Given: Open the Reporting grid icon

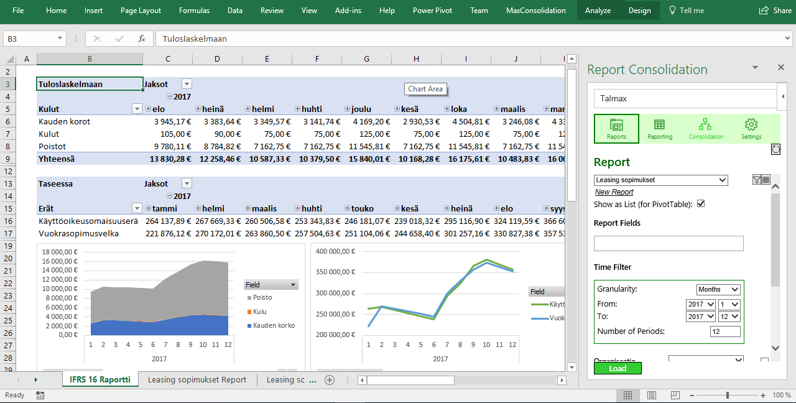Looking at the screenshot, I should click(659, 129).
